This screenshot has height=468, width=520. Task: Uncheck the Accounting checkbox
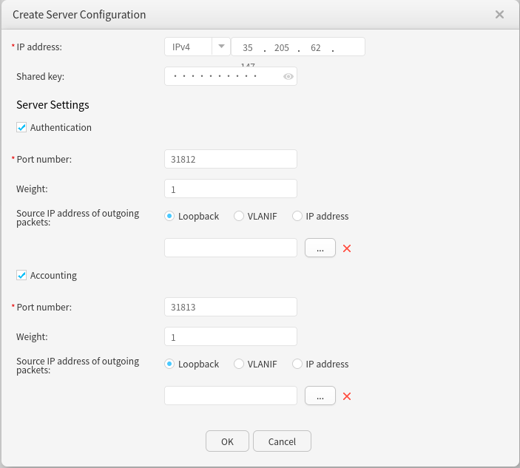coord(21,275)
